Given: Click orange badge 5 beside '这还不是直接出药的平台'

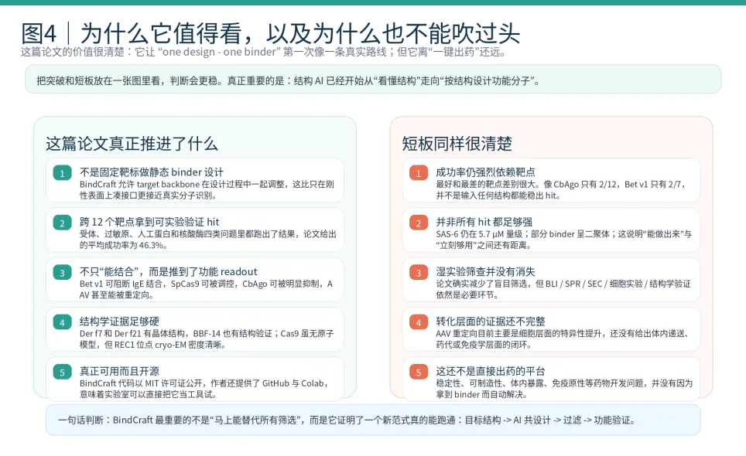Looking at the screenshot, I should click(419, 373).
